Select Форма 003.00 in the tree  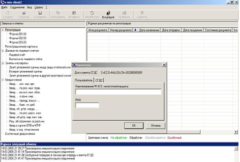click(x=18, y=42)
